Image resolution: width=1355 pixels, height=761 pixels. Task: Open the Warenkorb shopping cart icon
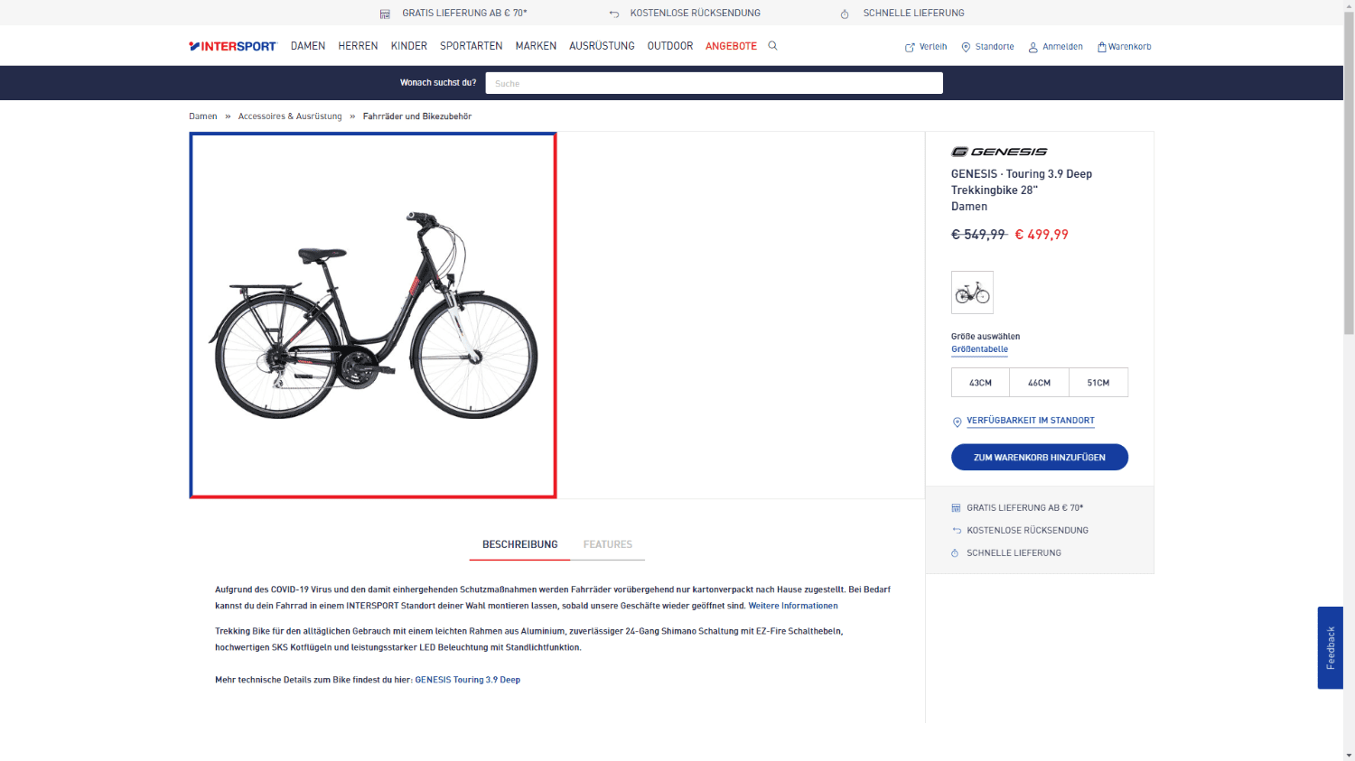[1101, 47]
